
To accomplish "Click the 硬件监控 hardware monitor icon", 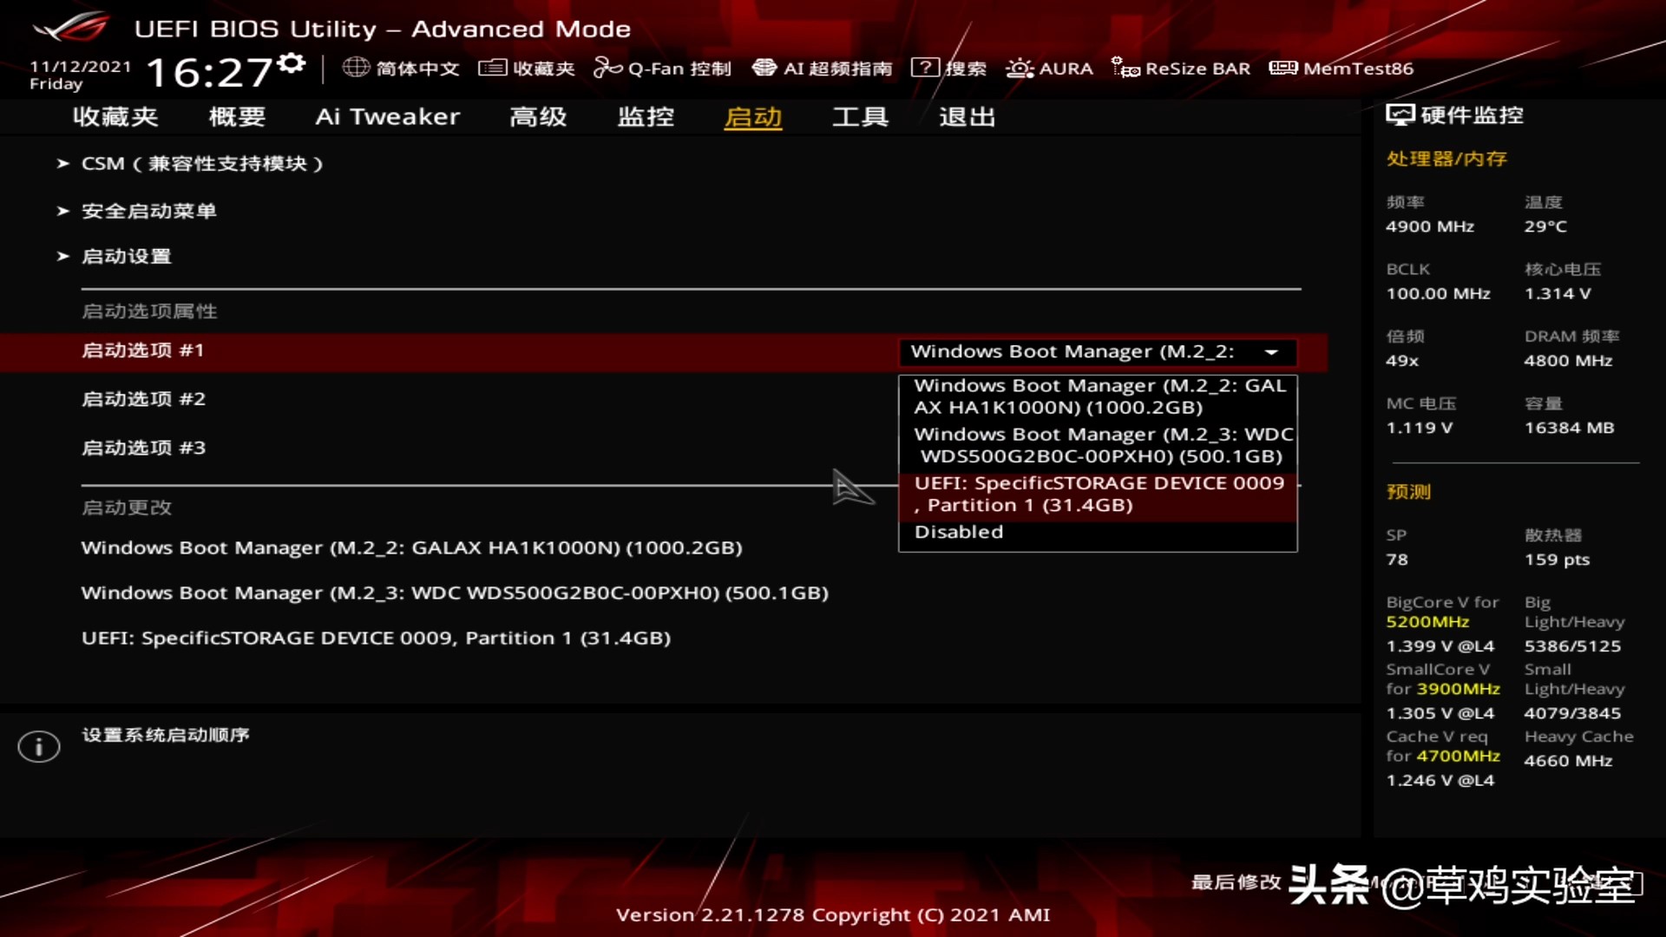I will point(1399,114).
